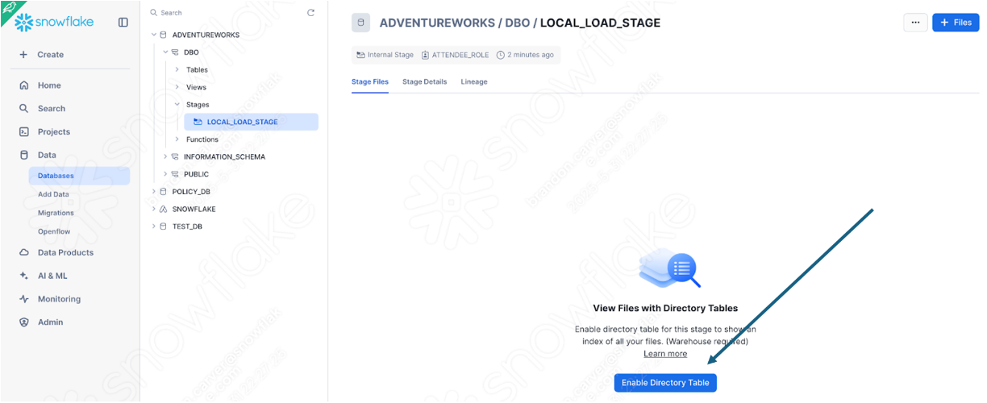This screenshot has width=987, height=403.
Task: Select Add Data under Data
Action: pyautogui.click(x=53, y=194)
